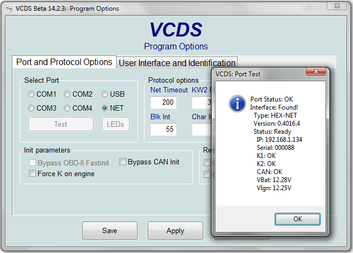Screen dimensions: 353x253
Task: Click the KW2 Delay input field
Action: 201,103
